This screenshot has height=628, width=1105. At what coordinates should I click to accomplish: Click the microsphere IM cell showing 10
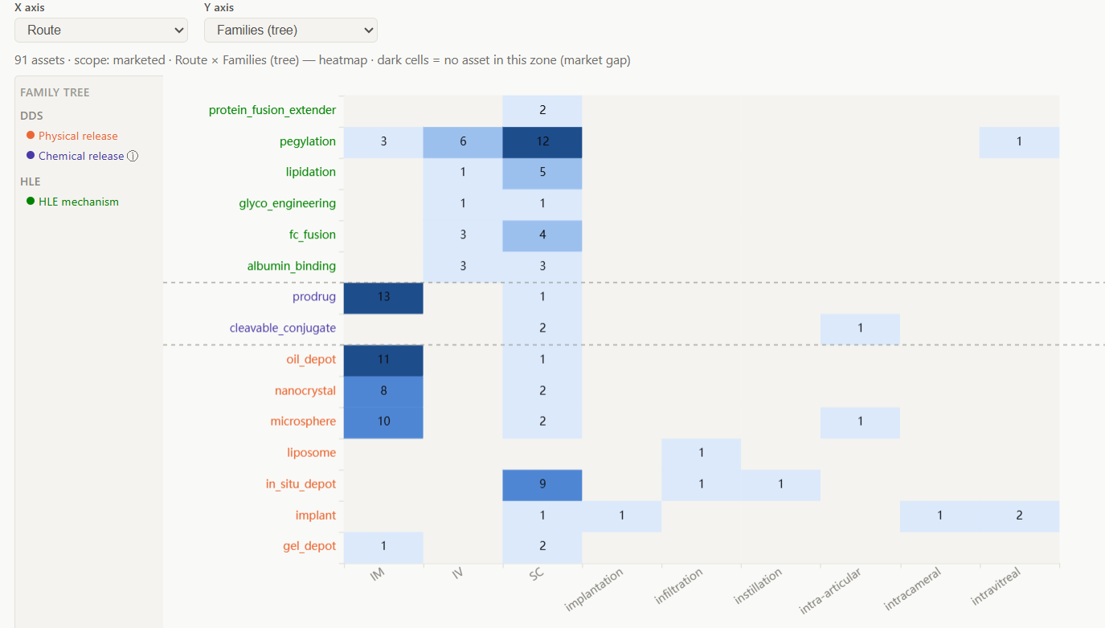click(383, 422)
